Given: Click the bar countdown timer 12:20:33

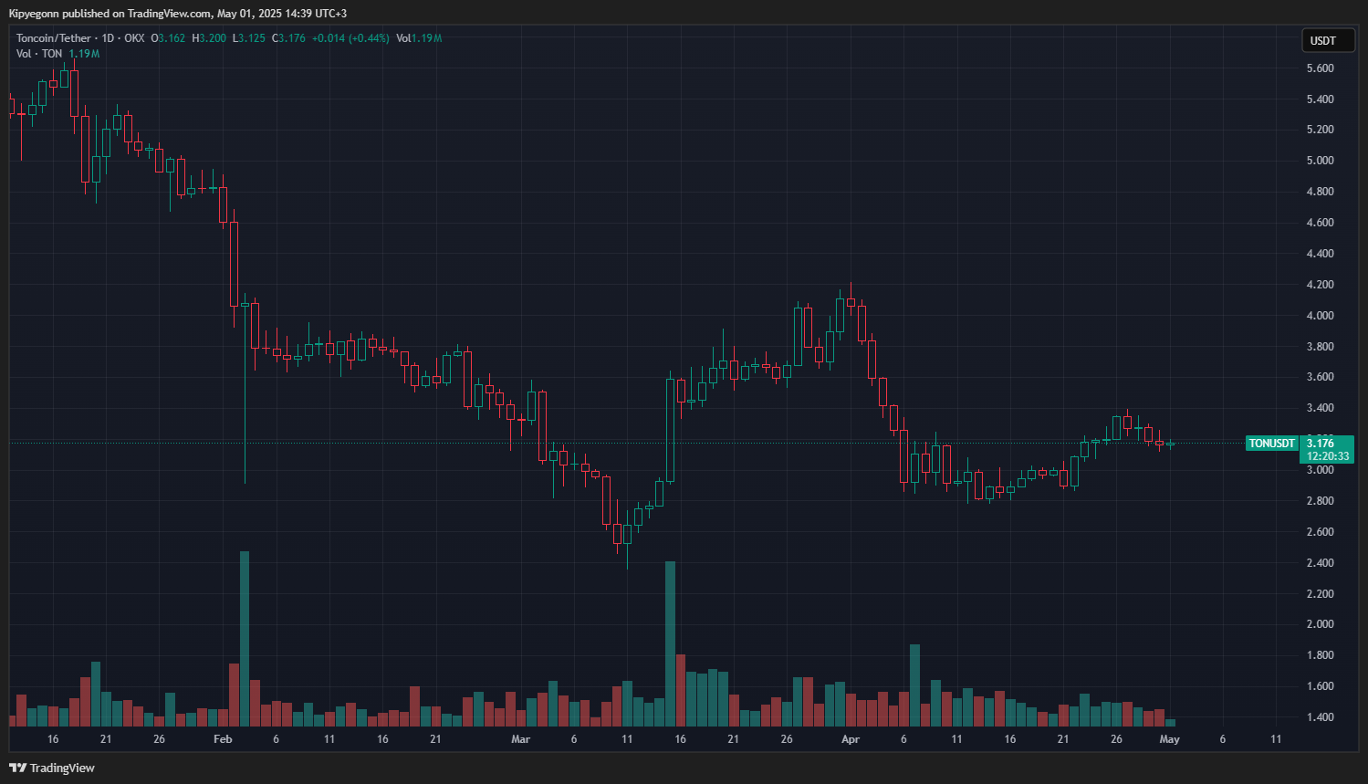Looking at the screenshot, I should pyautogui.click(x=1328, y=456).
